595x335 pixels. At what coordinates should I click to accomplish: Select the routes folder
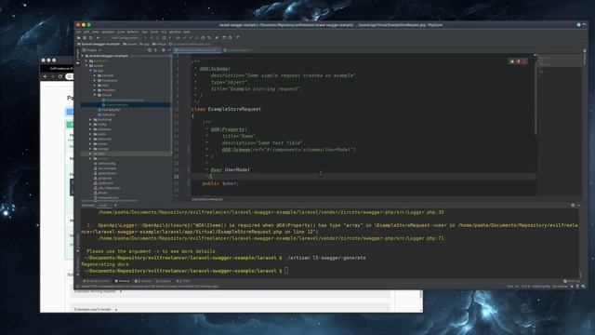click(100, 144)
